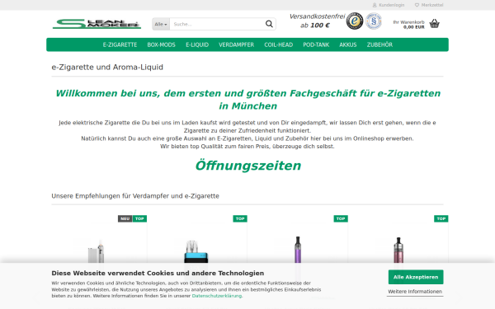The width and height of the screenshot is (495, 309).
Task: Click the blue paragraph seal badge
Action: [374, 21]
